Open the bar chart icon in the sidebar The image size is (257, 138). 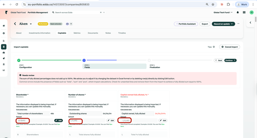click(3, 70)
